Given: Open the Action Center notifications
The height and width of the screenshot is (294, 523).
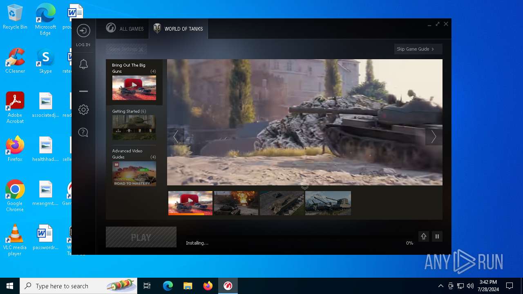Looking at the screenshot, I should (510, 286).
